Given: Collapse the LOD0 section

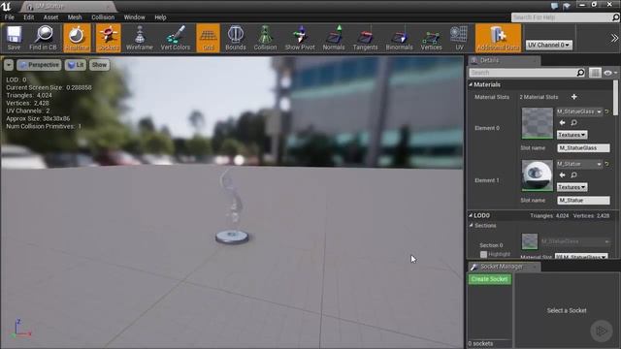Looking at the screenshot, I should tap(471, 215).
